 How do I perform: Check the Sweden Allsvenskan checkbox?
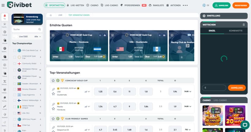pyautogui.click(x=15, y=84)
